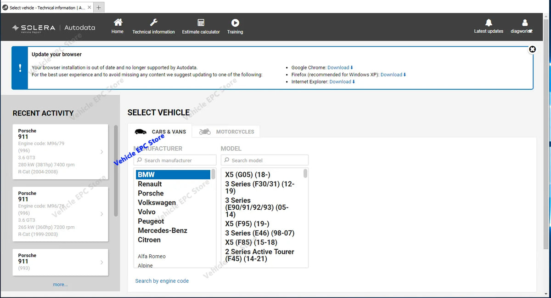The height and width of the screenshot is (298, 551).
Task: Open the Training play icon
Action: tap(235, 23)
